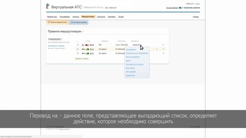Select the Маршрутизация navigation tab
Image resolution: width=246 pixels, height=138 pixels.
click(x=88, y=17)
